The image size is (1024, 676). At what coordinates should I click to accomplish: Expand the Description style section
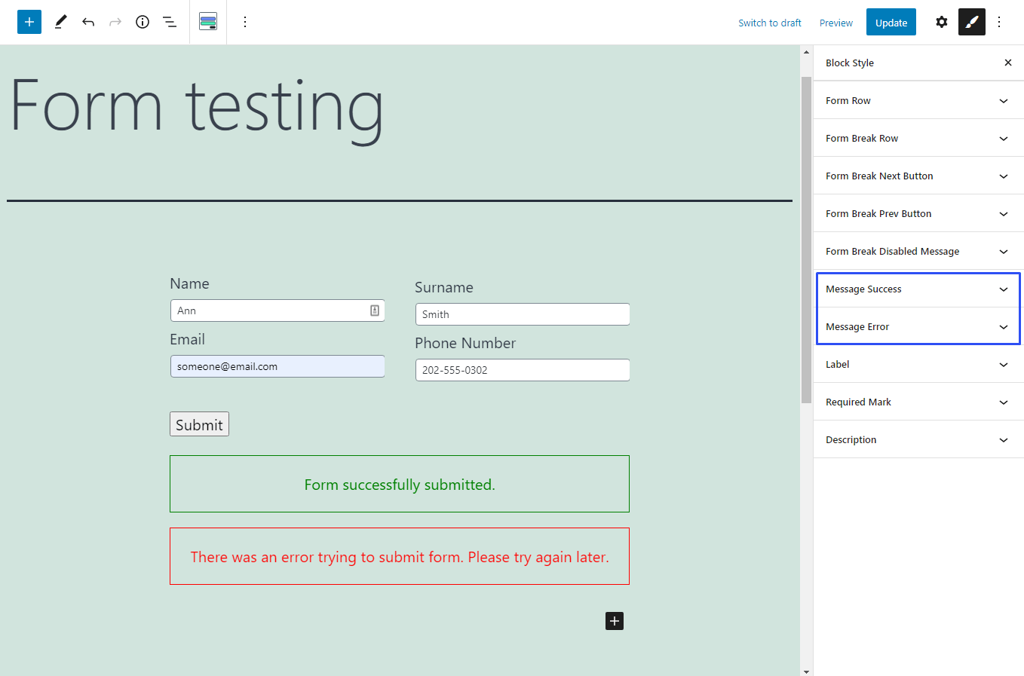(1003, 439)
